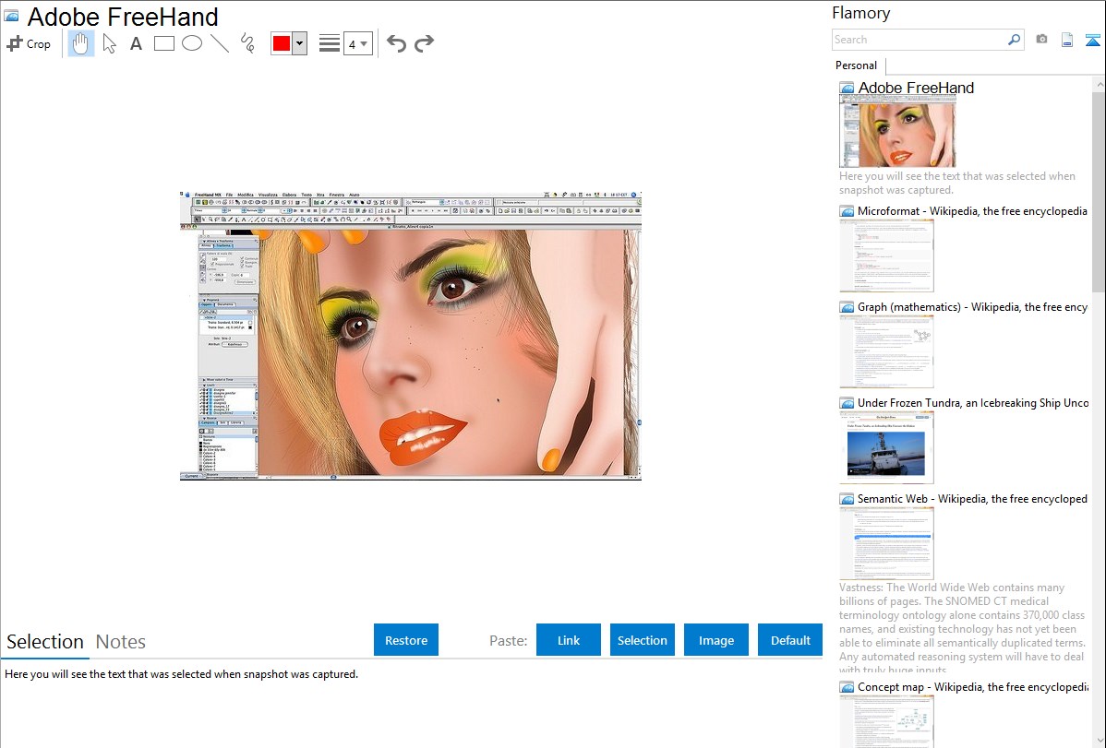Select the rectangle shape tool
Screen dimensions: 1106x748
pos(163,43)
